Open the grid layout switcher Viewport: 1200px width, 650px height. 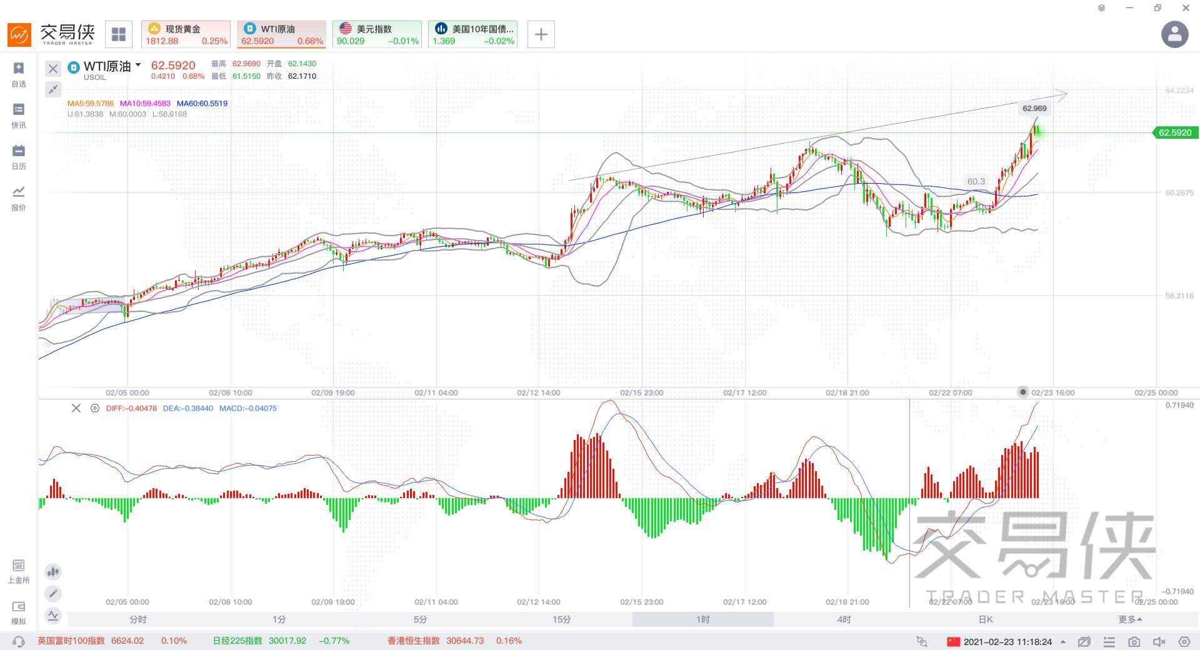pos(119,34)
